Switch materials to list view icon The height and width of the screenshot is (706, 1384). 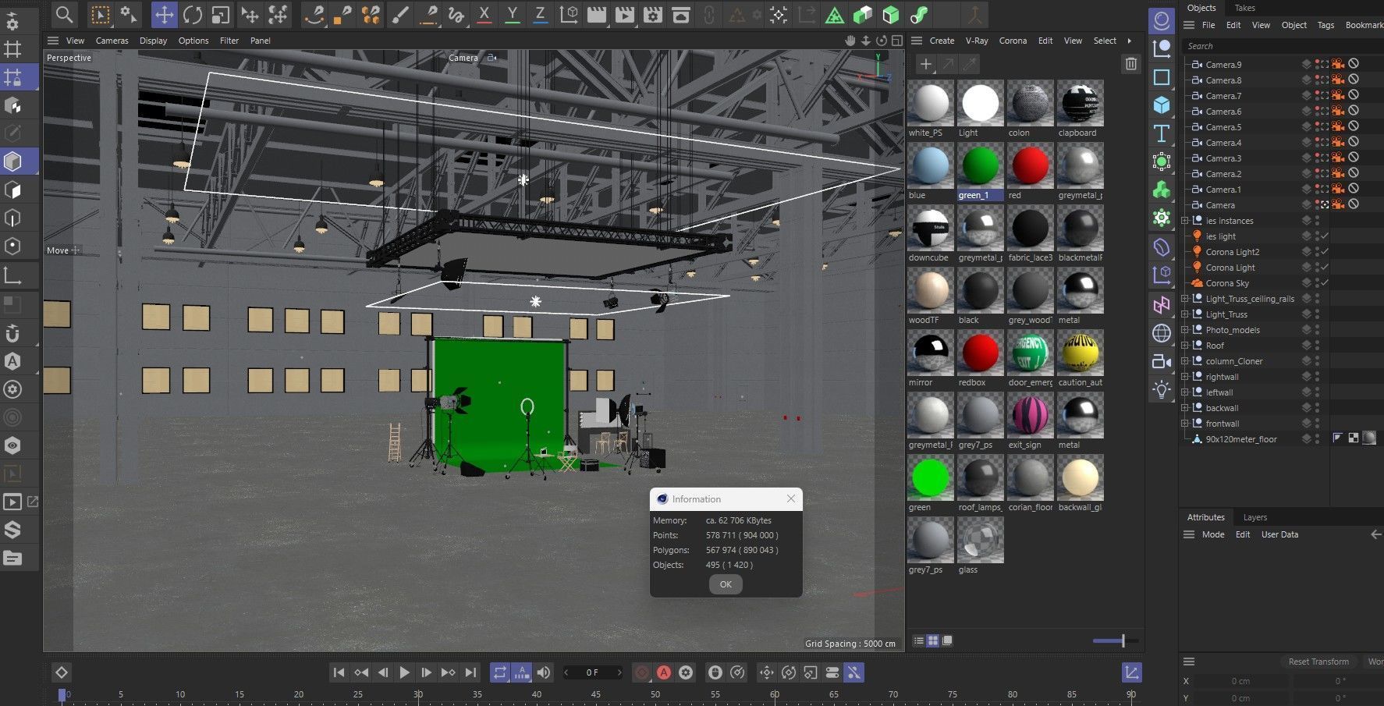(x=919, y=640)
